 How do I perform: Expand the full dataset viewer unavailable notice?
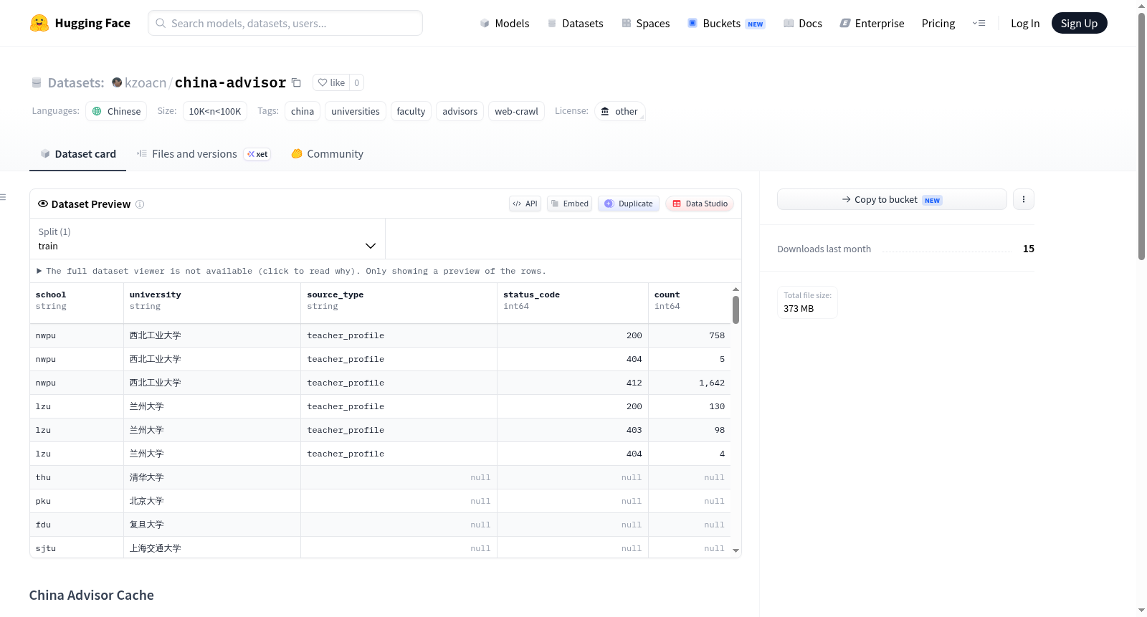[292, 271]
